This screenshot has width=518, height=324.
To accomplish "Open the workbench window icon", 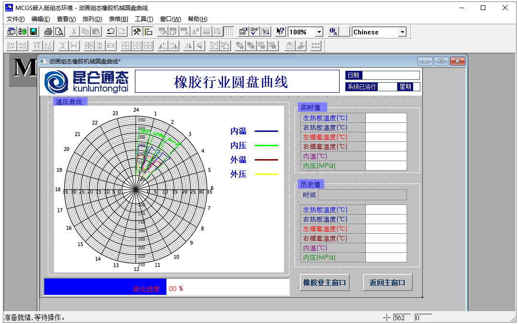I will [x=11, y=32].
